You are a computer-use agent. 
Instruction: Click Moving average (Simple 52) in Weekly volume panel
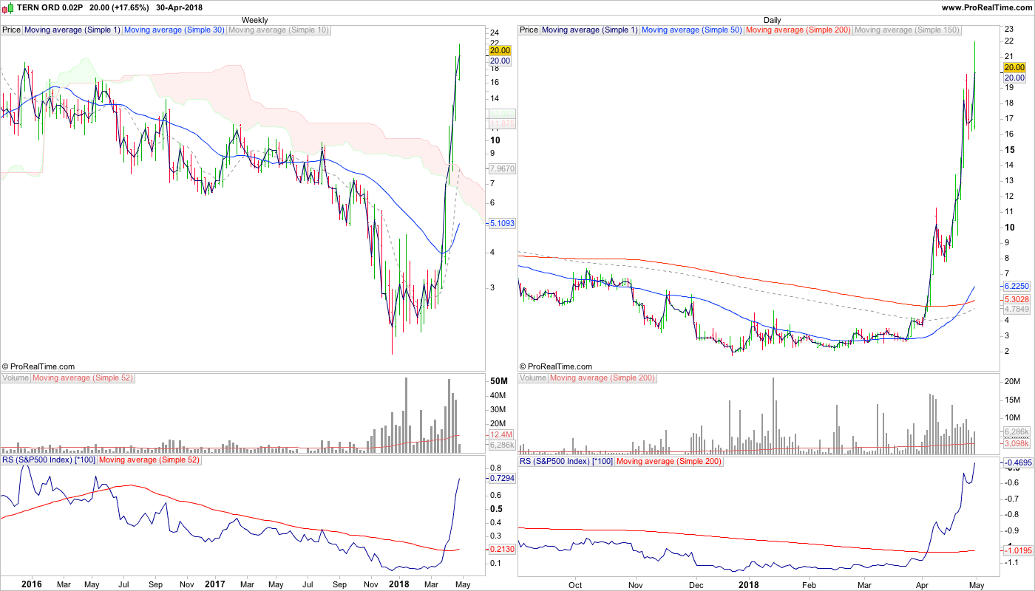(83, 378)
